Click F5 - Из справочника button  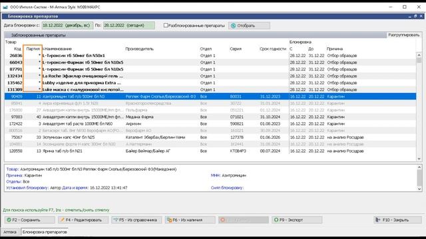136,220
